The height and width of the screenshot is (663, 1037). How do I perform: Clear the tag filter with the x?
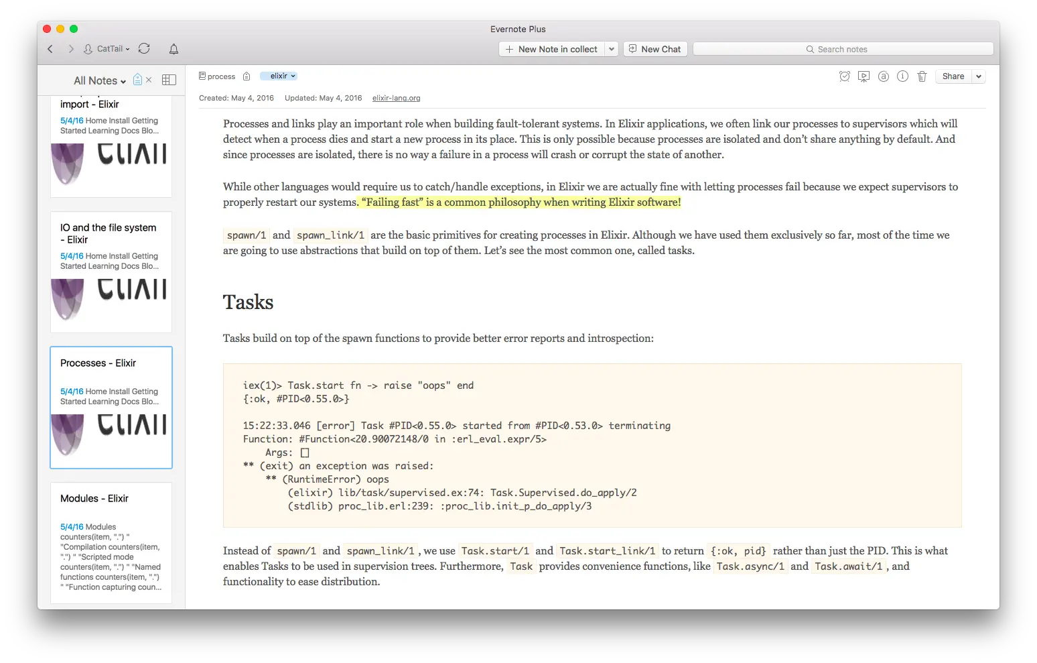click(149, 80)
